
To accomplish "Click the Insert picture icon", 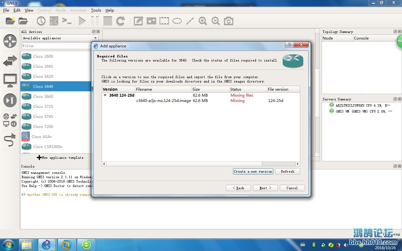I will 151,21.
